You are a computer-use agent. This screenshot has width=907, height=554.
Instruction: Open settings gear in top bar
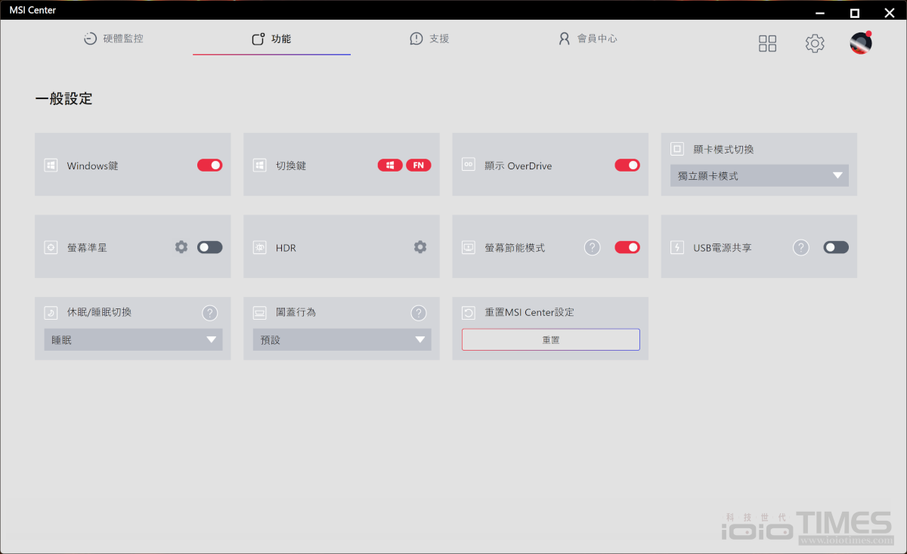coord(815,43)
